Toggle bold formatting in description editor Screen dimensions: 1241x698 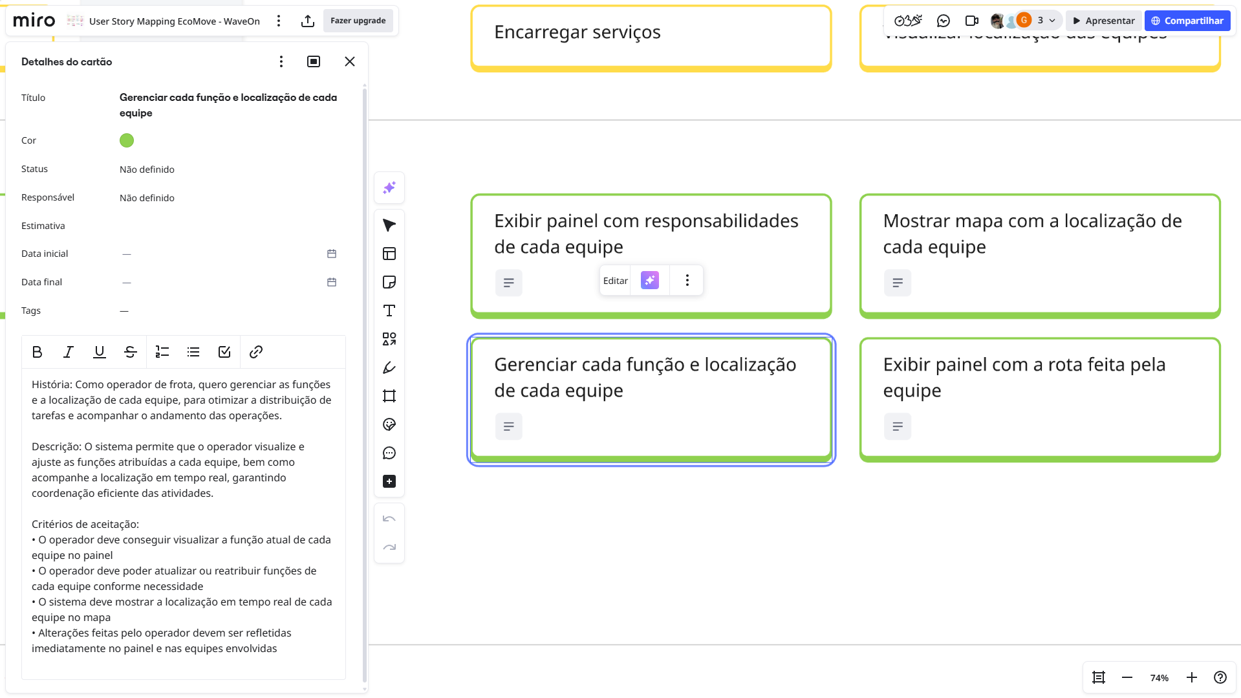click(37, 352)
